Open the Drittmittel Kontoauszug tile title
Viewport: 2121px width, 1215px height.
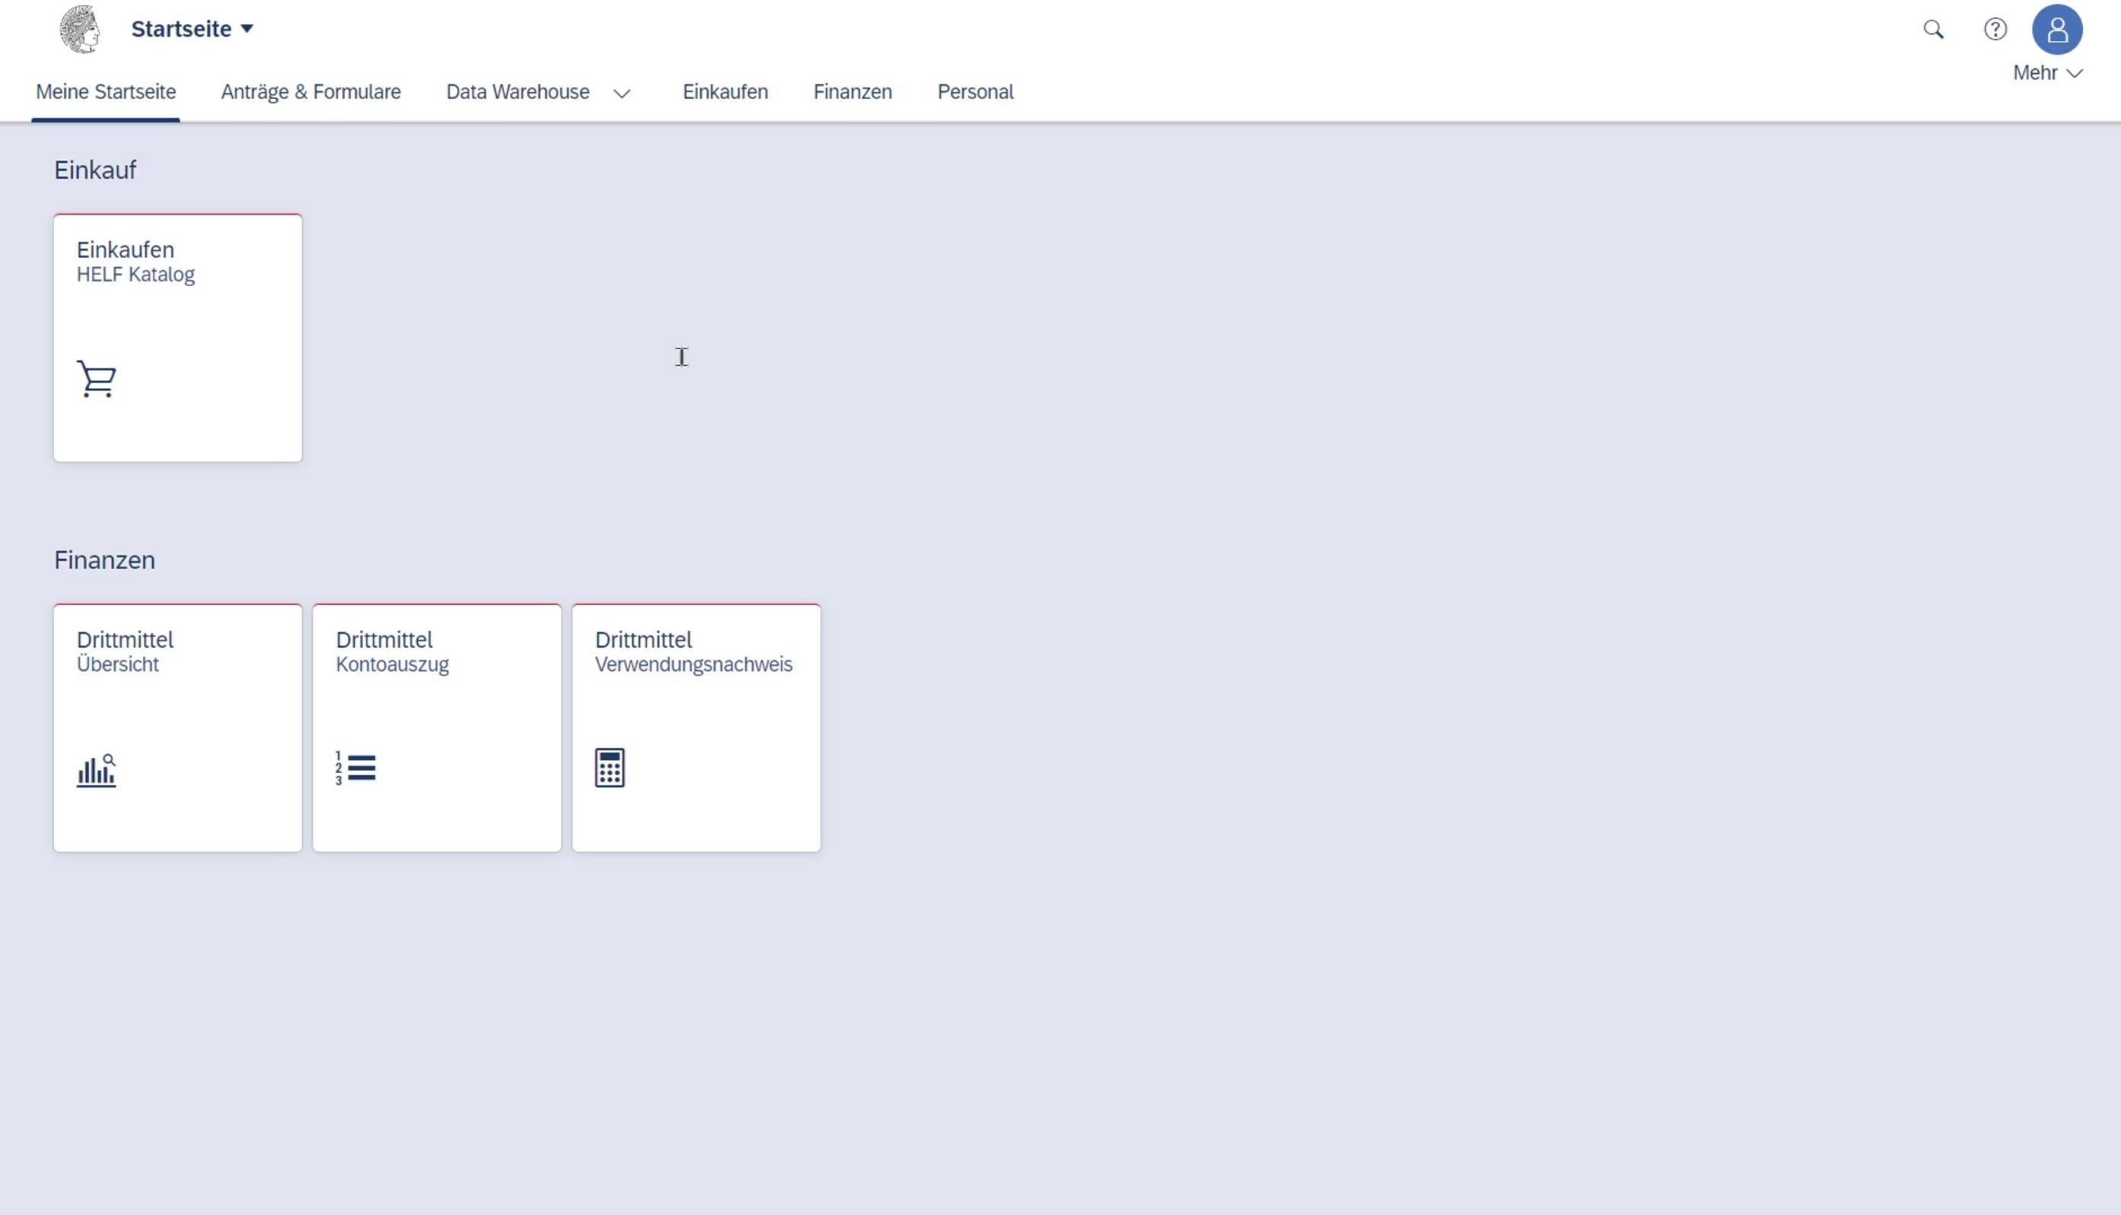point(384,640)
